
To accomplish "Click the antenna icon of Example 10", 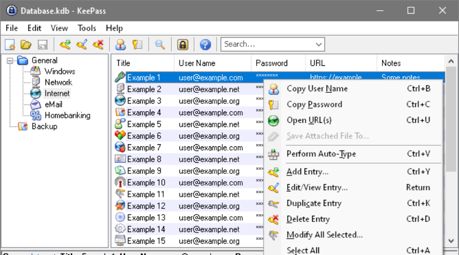I will pos(120,183).
